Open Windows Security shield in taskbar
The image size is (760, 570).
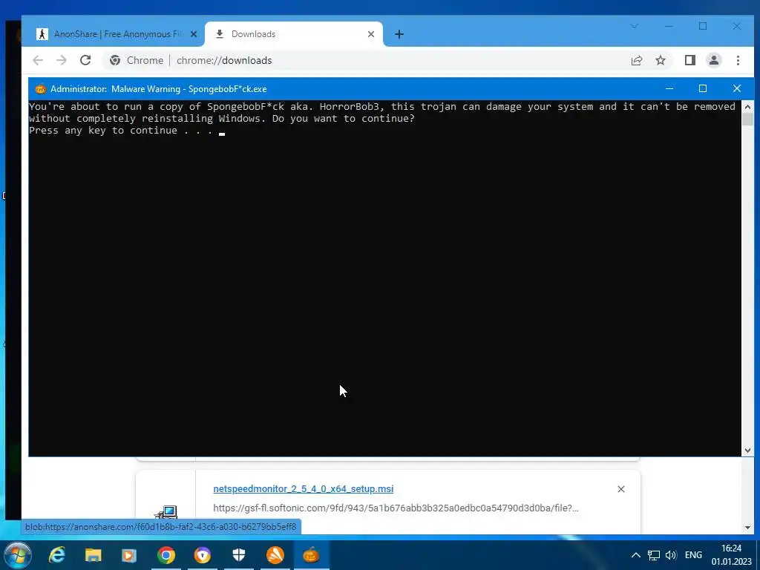click(239, 555)
